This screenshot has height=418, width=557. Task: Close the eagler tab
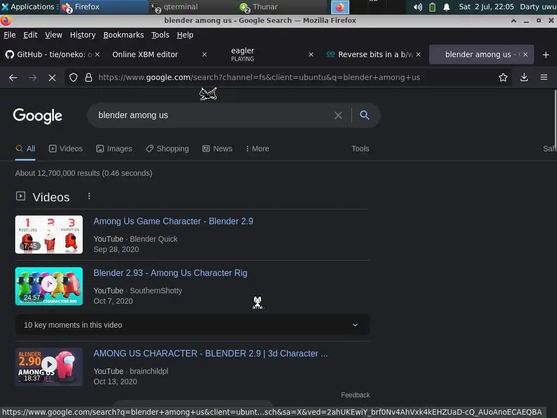[311, 54]
